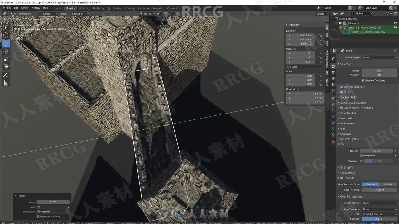Open the Render properties tab icon
399x224 pixels.
tap(333, 66)
